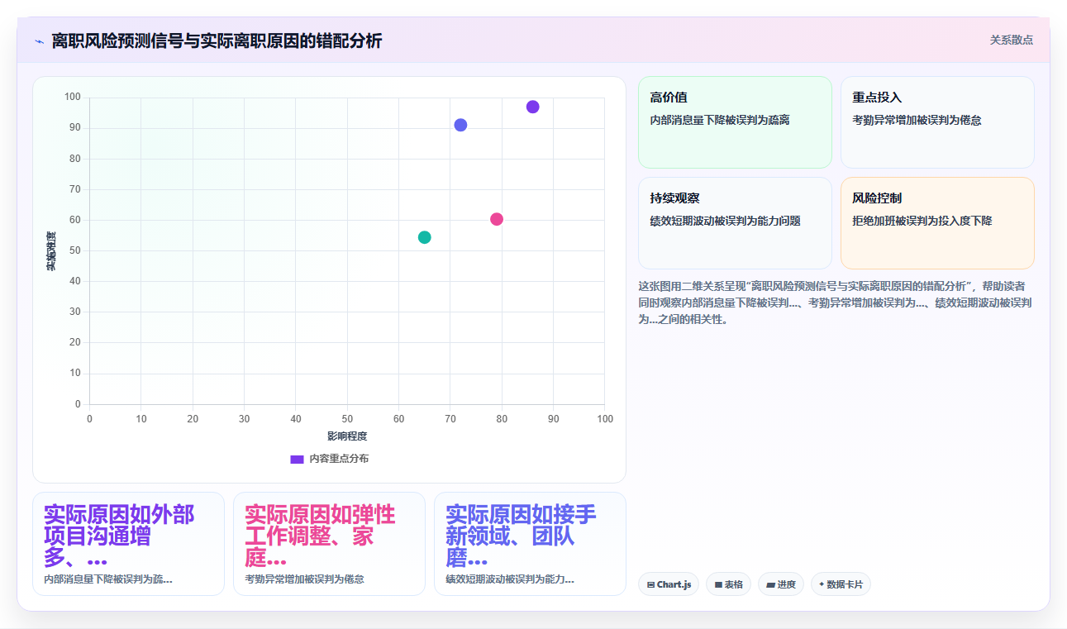Screen dimensions: 1067x629
Task: Click the Chart.js tag
Action: pos(669,584)
